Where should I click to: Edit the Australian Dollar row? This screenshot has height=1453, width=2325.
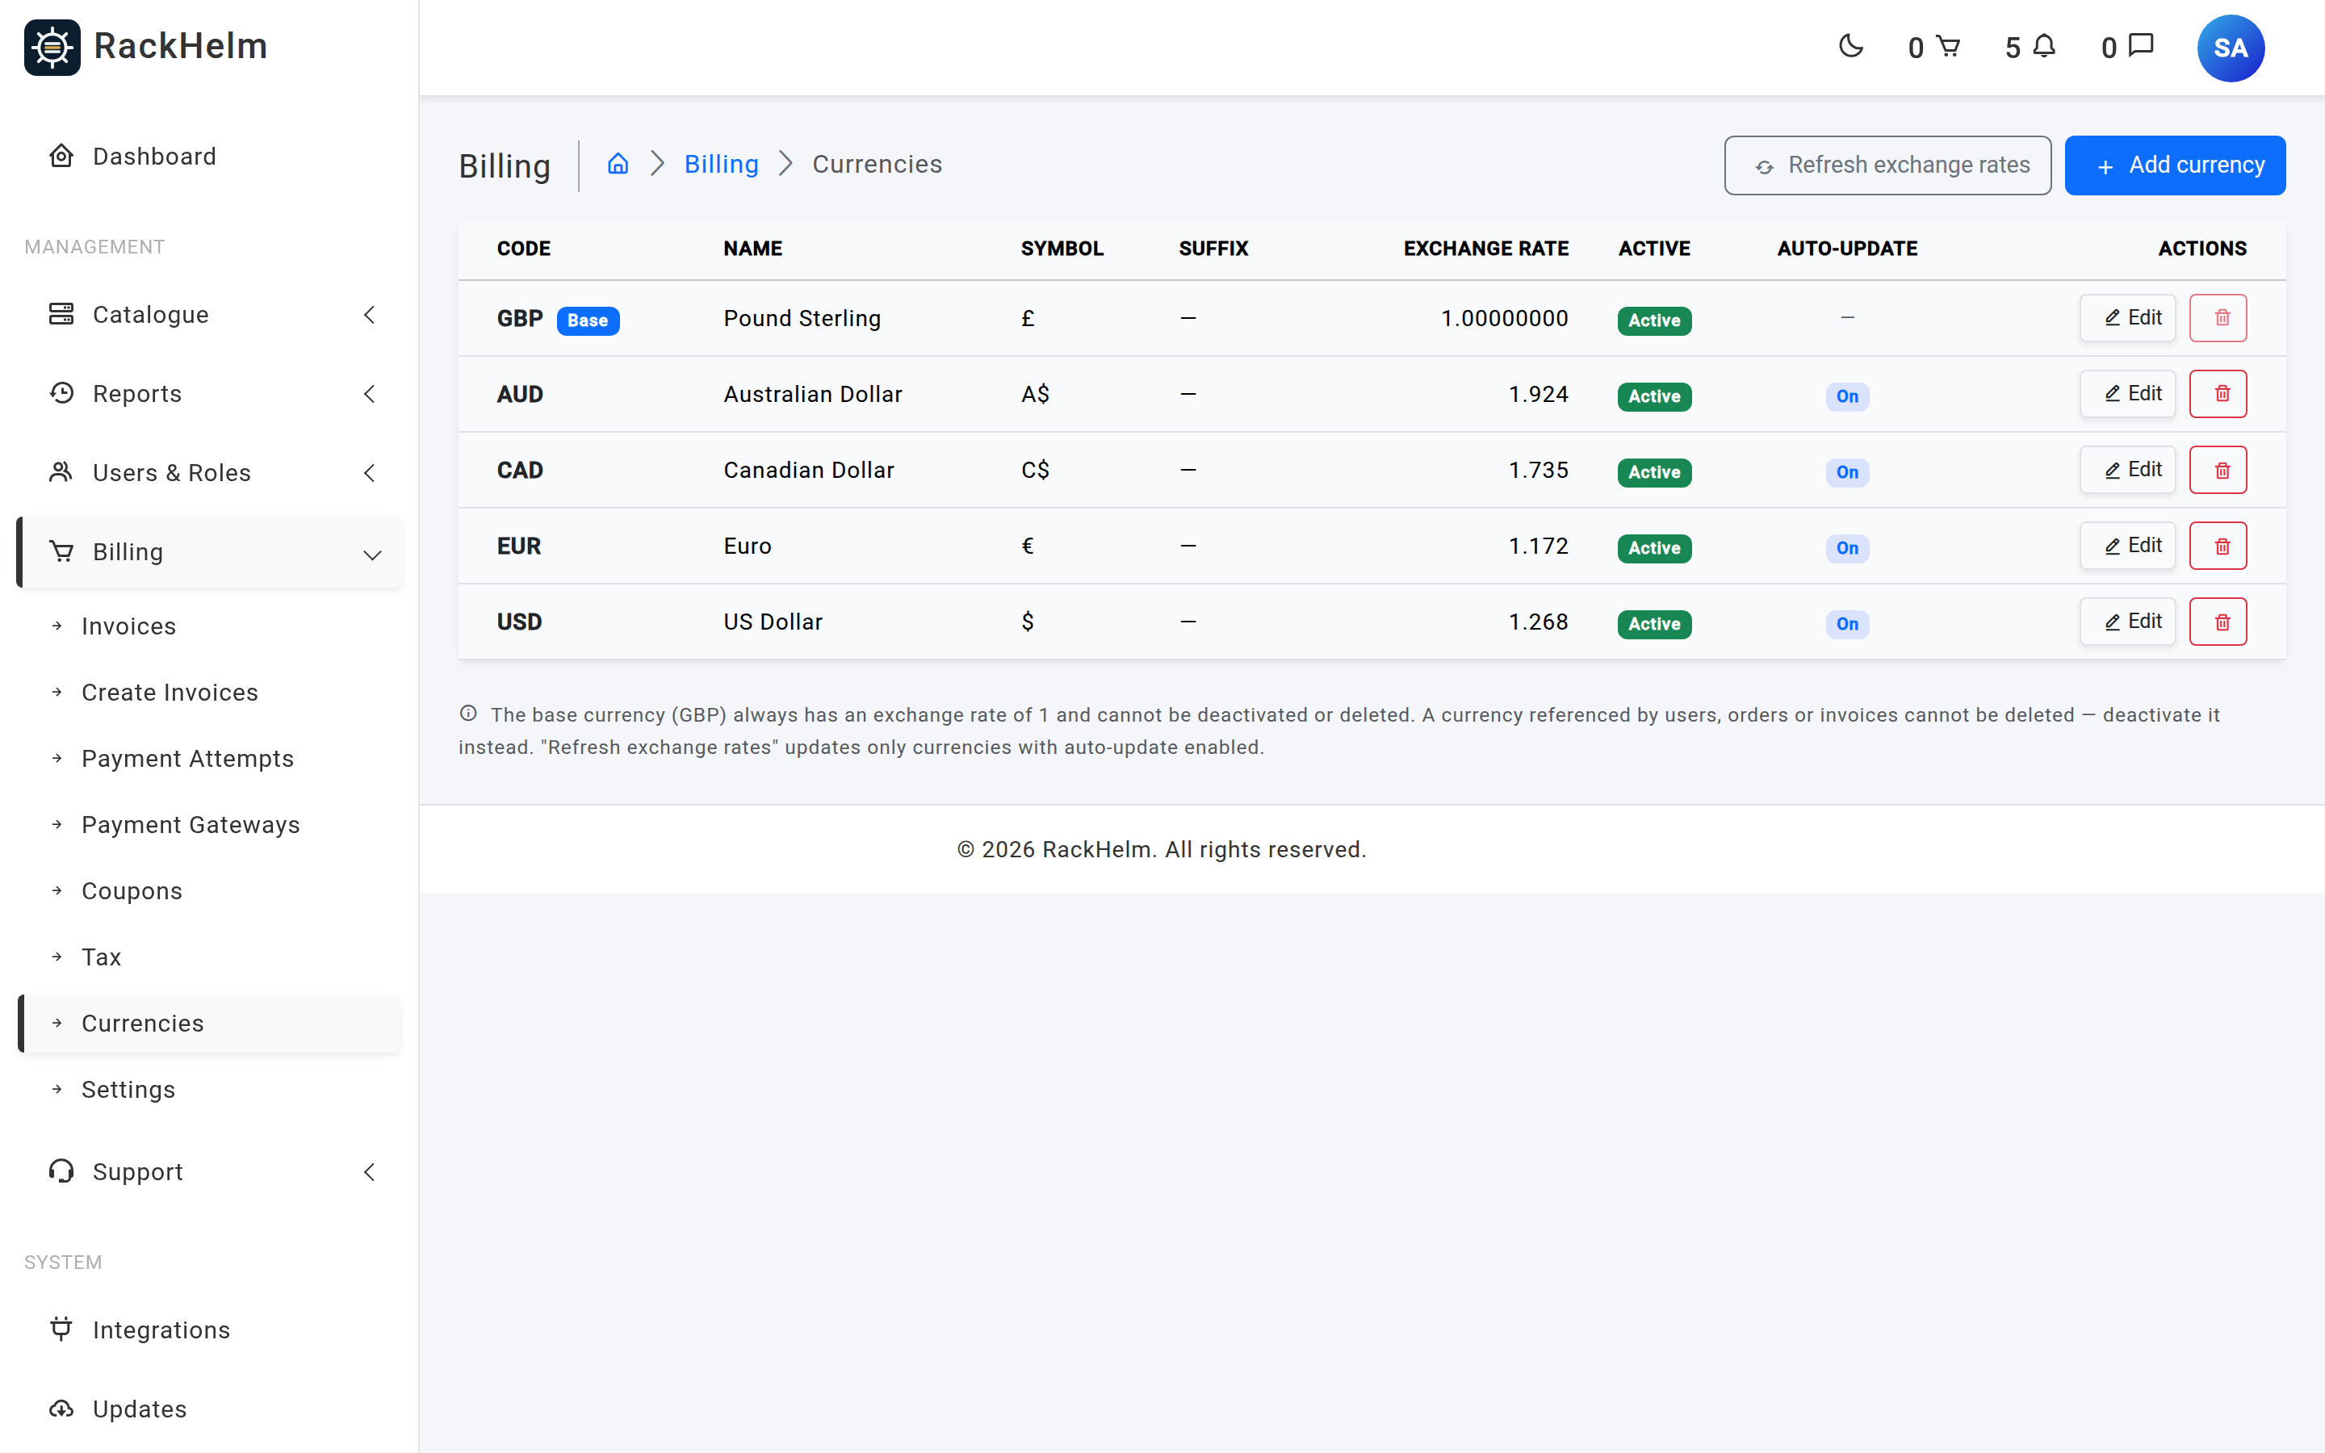click(2128, 394)
